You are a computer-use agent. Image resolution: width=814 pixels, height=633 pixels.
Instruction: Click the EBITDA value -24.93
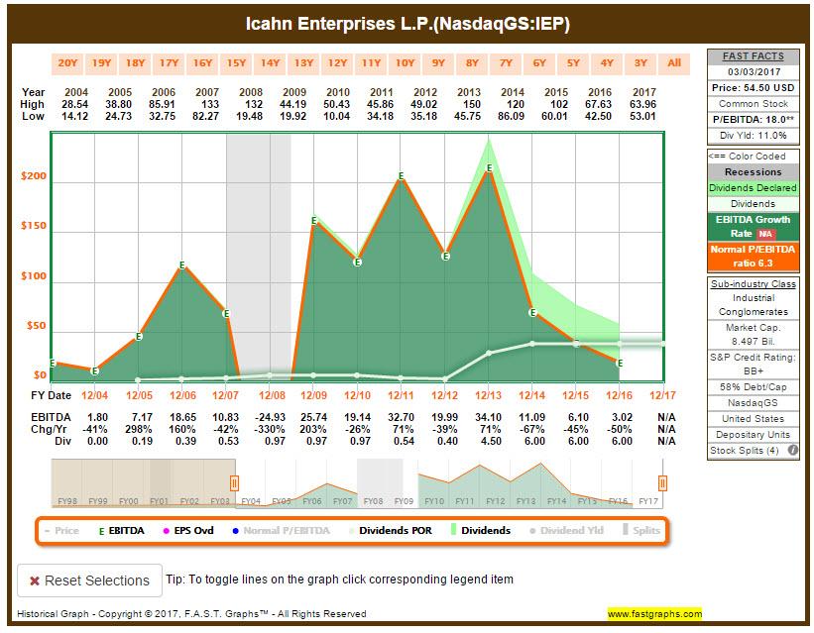(x=270, y=417)
